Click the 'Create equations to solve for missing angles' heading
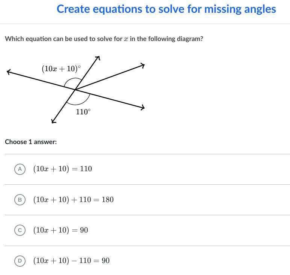This screenshot has height=275, width=290. coord(166,9)
